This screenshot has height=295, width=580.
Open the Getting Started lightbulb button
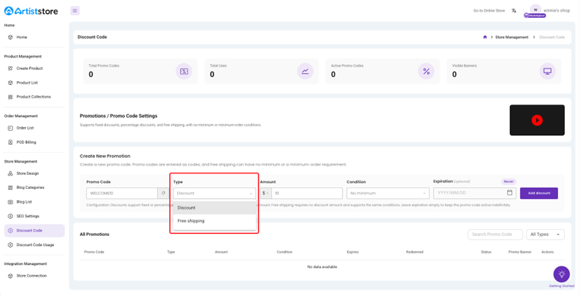562,274
